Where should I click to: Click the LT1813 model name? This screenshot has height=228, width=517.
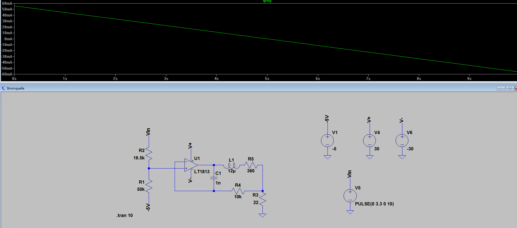click(x=202, y=172)
